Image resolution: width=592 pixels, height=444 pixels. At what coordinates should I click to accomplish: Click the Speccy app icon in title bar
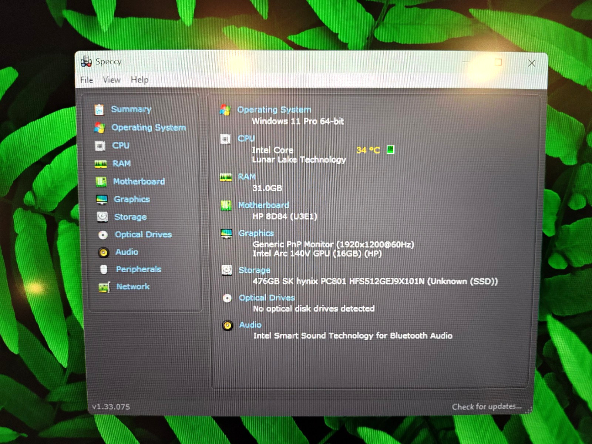[x=86, y=61]
